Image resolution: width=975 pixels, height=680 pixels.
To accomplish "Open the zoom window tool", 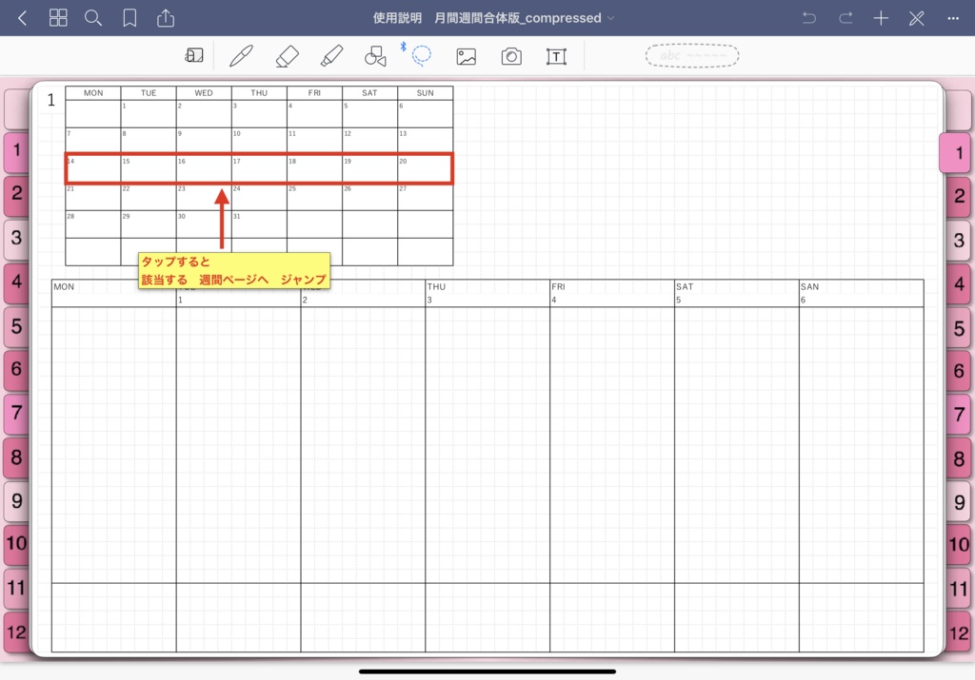I will pyautogui.click(x=194, y=56).
